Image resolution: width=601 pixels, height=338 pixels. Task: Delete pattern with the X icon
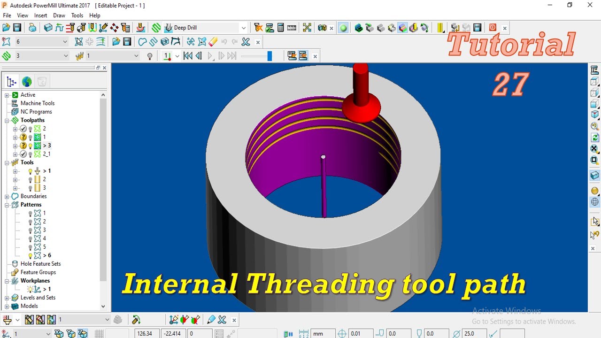pos(246,42)
